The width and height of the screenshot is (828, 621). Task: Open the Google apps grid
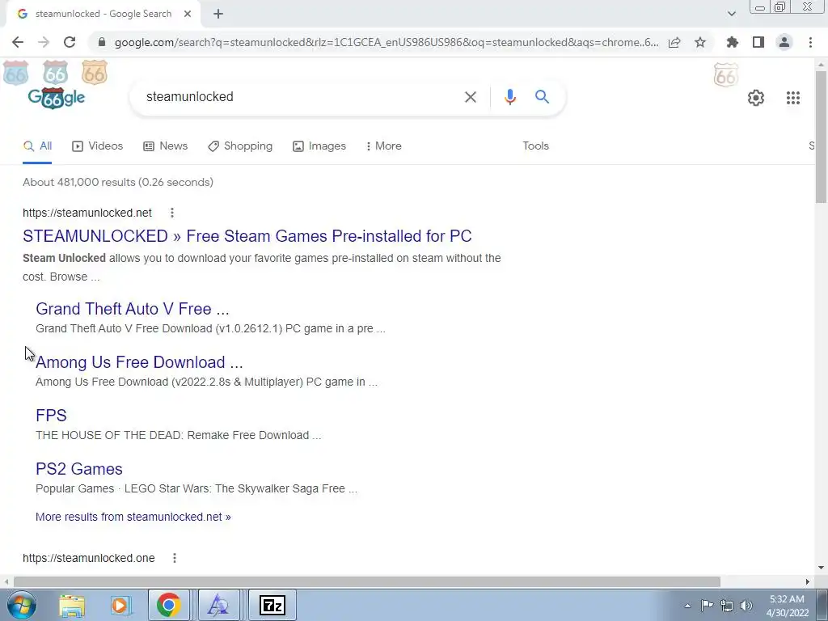coord(792,98)
